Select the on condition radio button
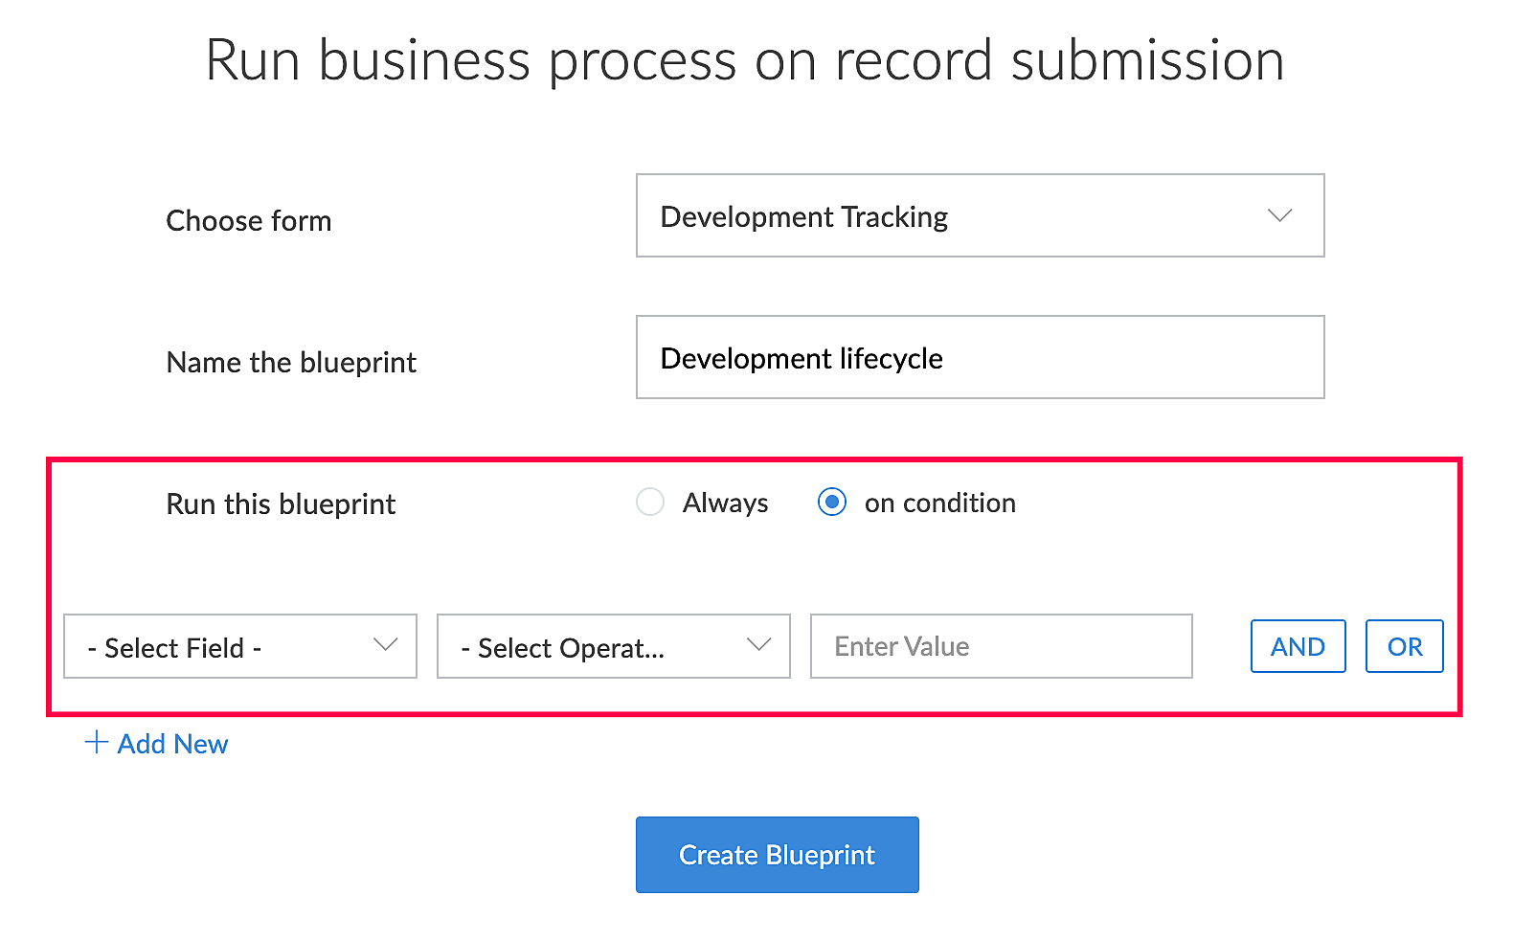This screenshot has width=1513, height=940. [832, 503]
